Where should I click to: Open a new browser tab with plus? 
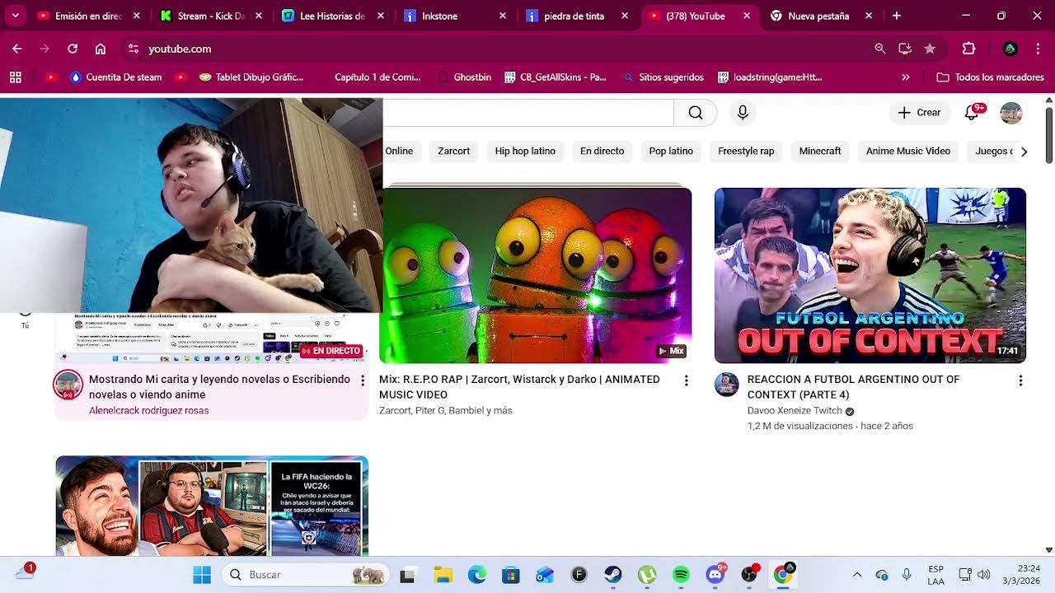click(897, 16)
